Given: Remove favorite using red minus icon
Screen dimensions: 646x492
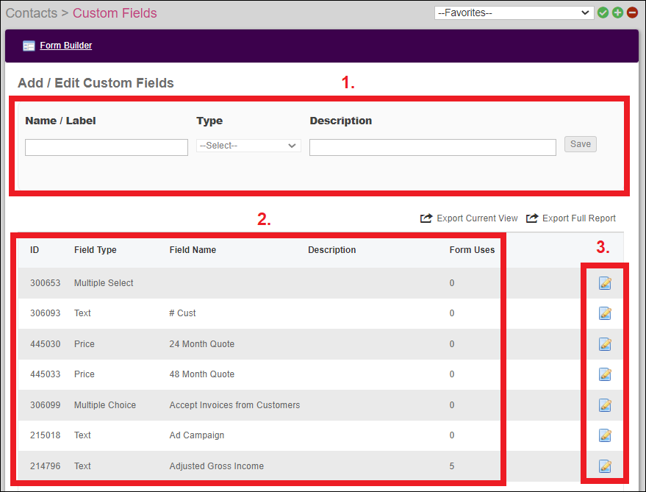Looking at the screenshot, I should coord(632,13).
